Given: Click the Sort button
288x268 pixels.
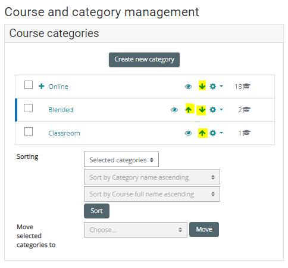Looking at the screenshot, I should click(96, 211).
